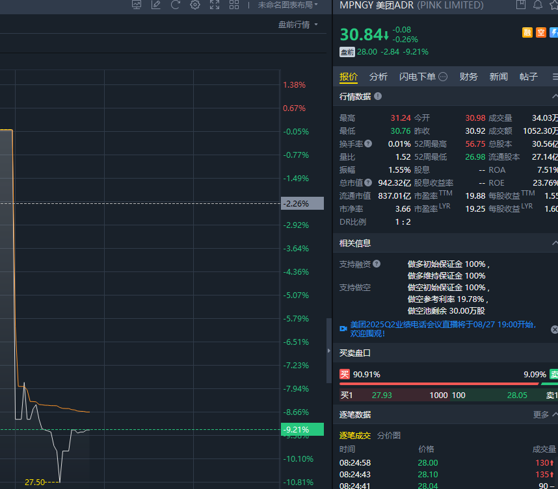Viewport: 558px width, 489px height.
Task: Dismiss the livestream notice with close icon
Action: (554, 329)
